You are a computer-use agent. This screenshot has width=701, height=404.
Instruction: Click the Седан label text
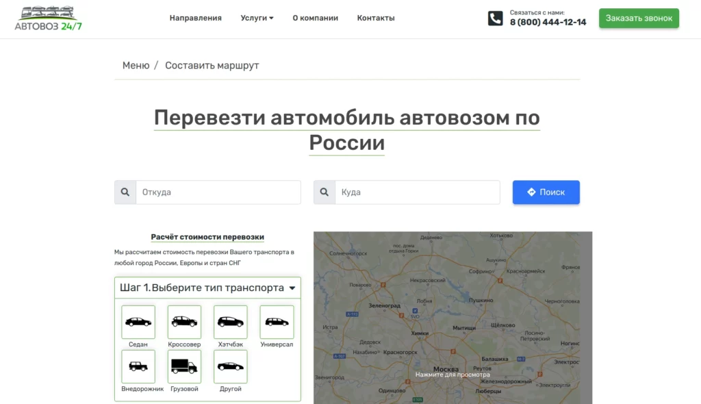(138, 344)
